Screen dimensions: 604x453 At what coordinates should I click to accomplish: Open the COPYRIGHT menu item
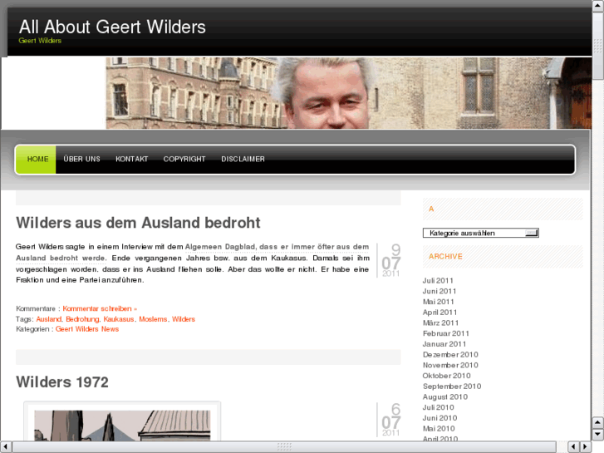[184, 160]
